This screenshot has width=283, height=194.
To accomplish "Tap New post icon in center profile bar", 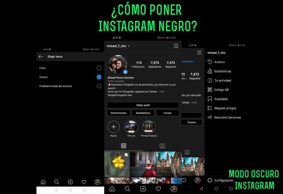I will [x=143, y=189].
